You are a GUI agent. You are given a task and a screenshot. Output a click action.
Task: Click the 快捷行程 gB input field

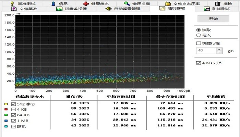click(x=206, y=51)
